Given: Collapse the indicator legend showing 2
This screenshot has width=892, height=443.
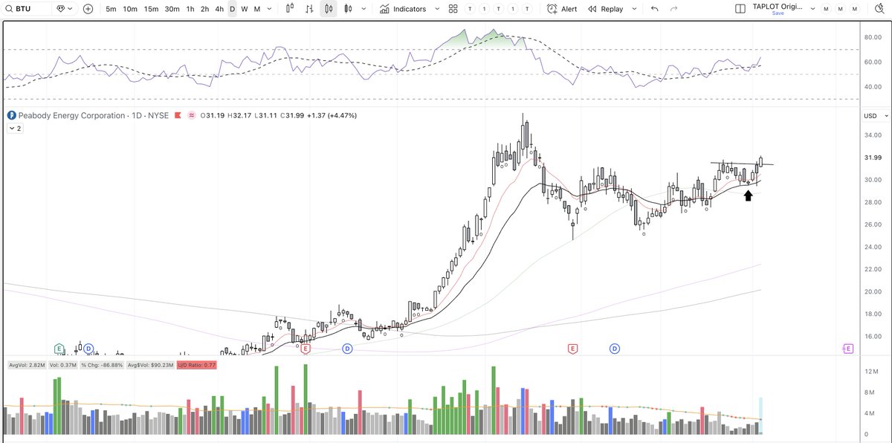Looking at the screenshot, I should [15, 129].
